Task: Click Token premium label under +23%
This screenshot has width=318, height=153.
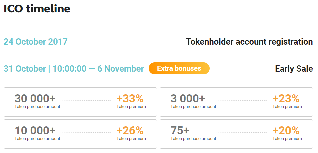Action: (287, 107)
